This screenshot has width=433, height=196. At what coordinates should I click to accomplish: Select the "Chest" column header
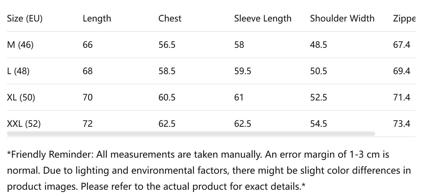tap(170, 18)
